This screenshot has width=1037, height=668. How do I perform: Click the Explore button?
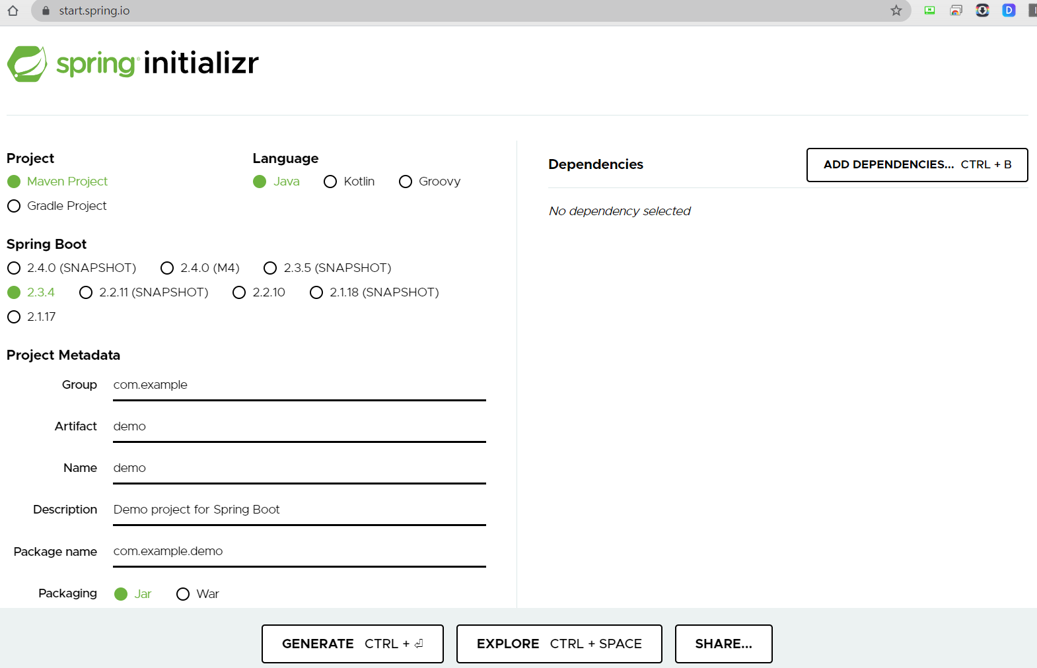click(x=559, y=644)
